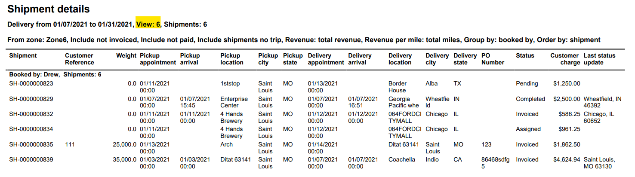Click the $4,624.94 customer charge
Viewport: 635px width, 177px height.
(x=565, y=159)
